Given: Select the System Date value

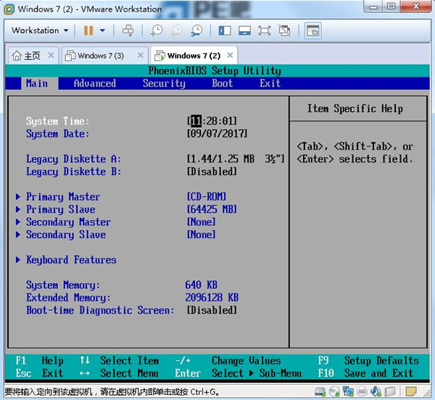Looking at the screenshot, I should (217, 134).
